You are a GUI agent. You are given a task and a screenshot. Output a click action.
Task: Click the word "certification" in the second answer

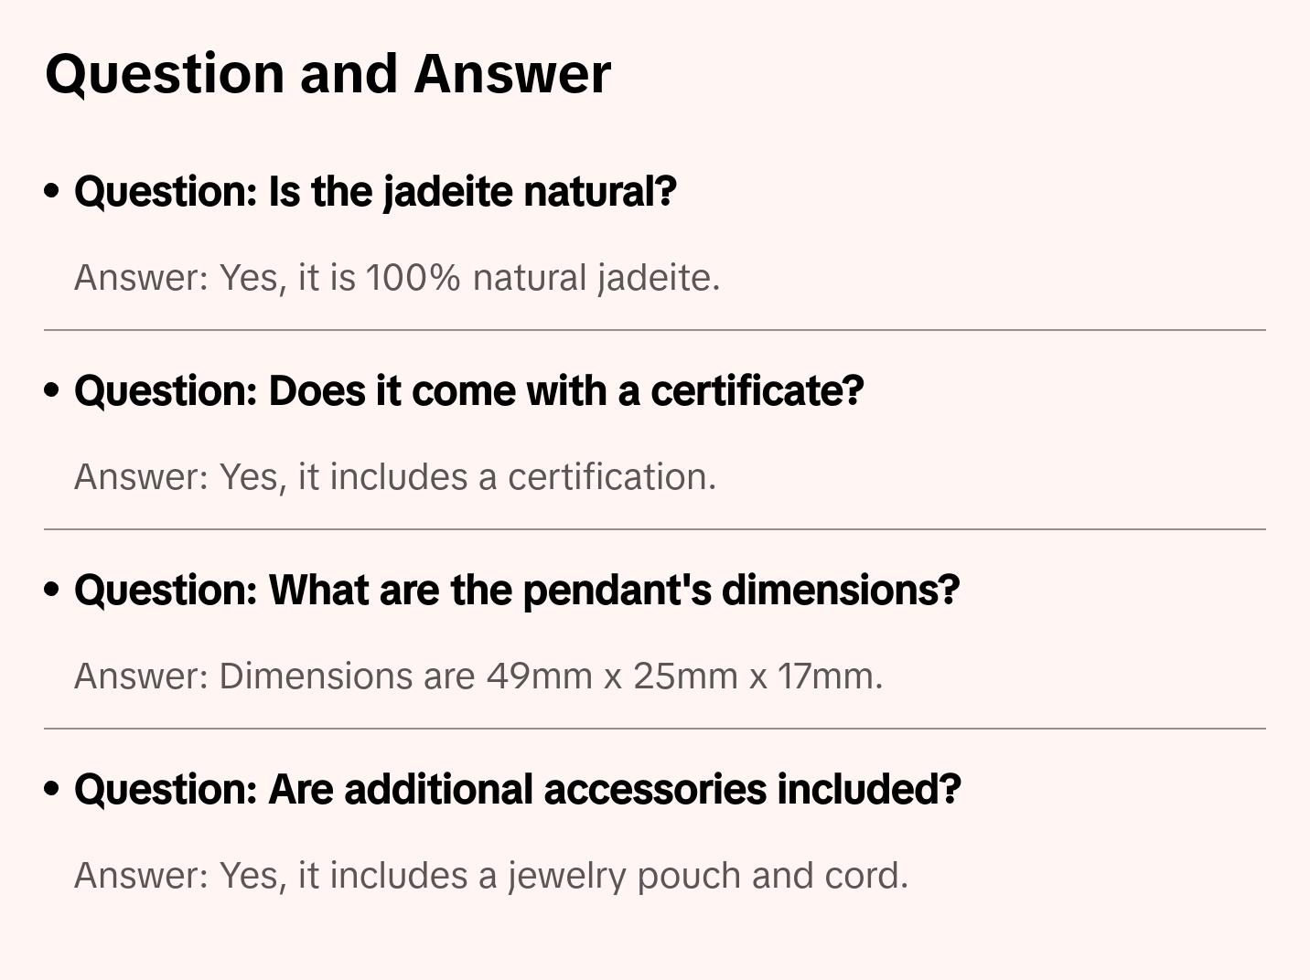(x=610, y=477)
